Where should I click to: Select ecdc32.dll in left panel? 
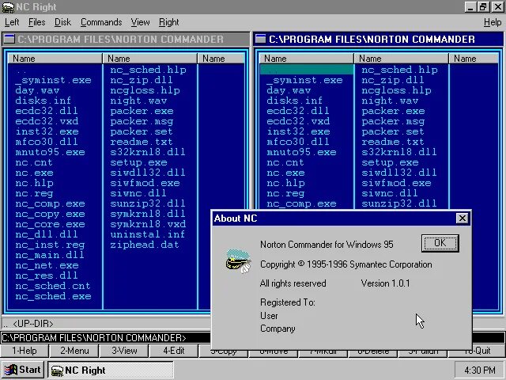(47, 111)
